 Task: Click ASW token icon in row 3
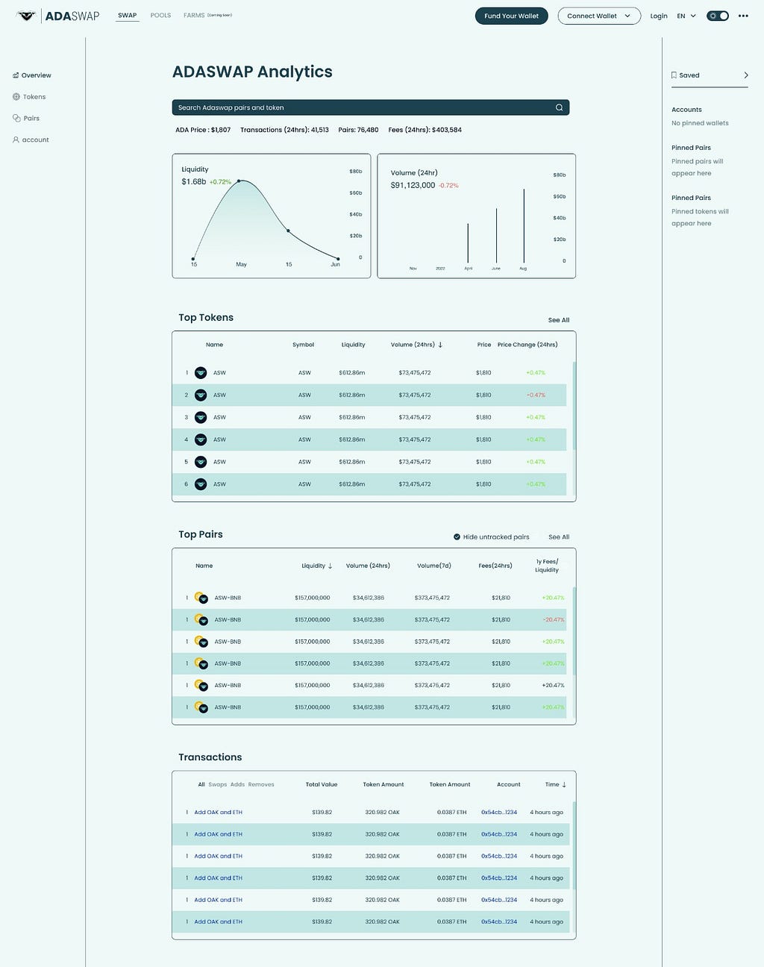[201, 417]
